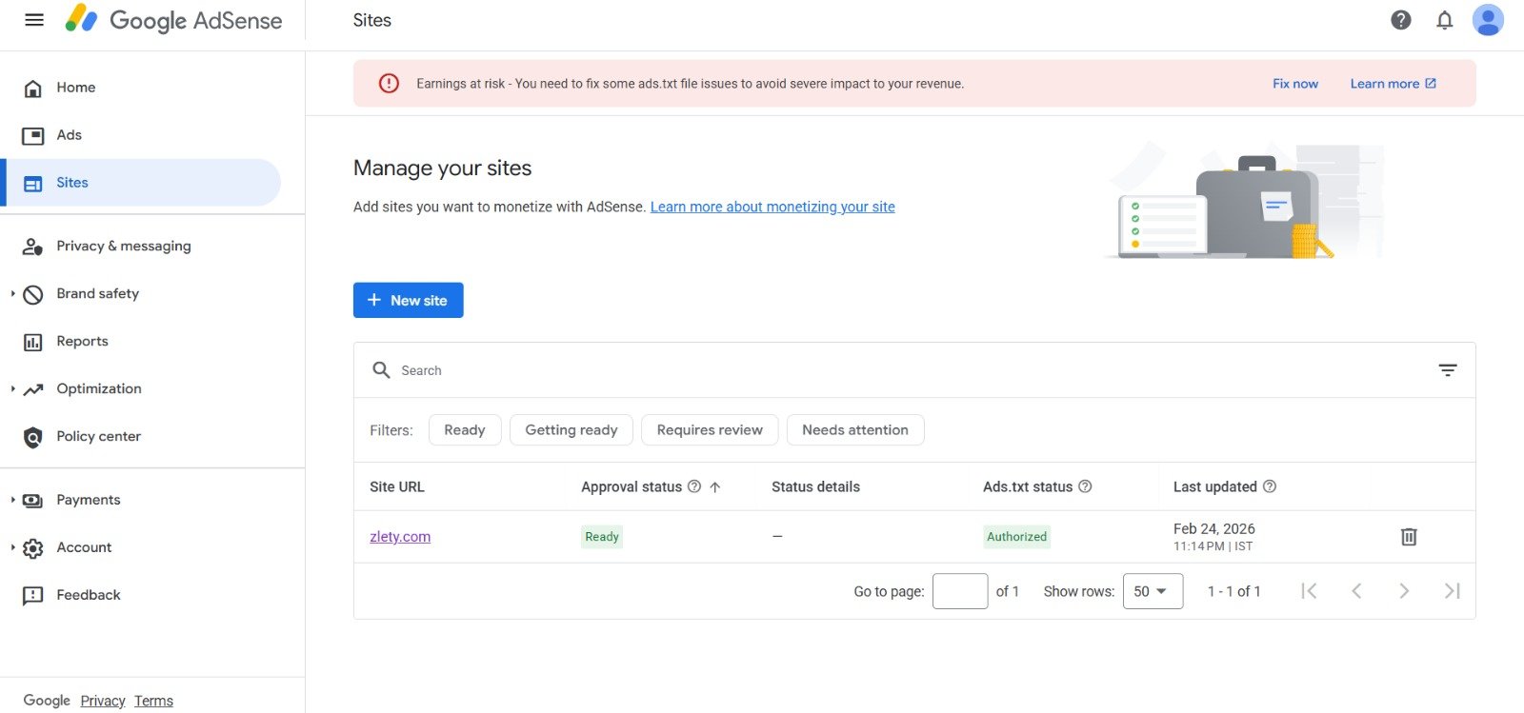Open the table filter icon
This screenshot has height=713, width=1524.
click(1447, 370)
